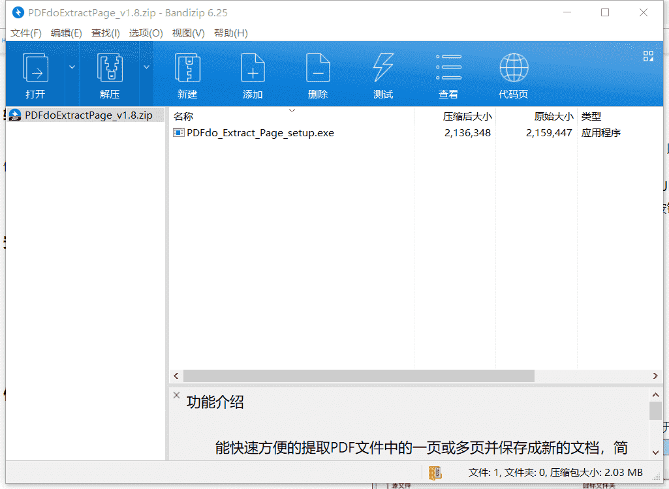The width and height of the screenshot is (669, 489).
Task: Run the archive Test (测试) icon
Action: click(x=383, y=68)
